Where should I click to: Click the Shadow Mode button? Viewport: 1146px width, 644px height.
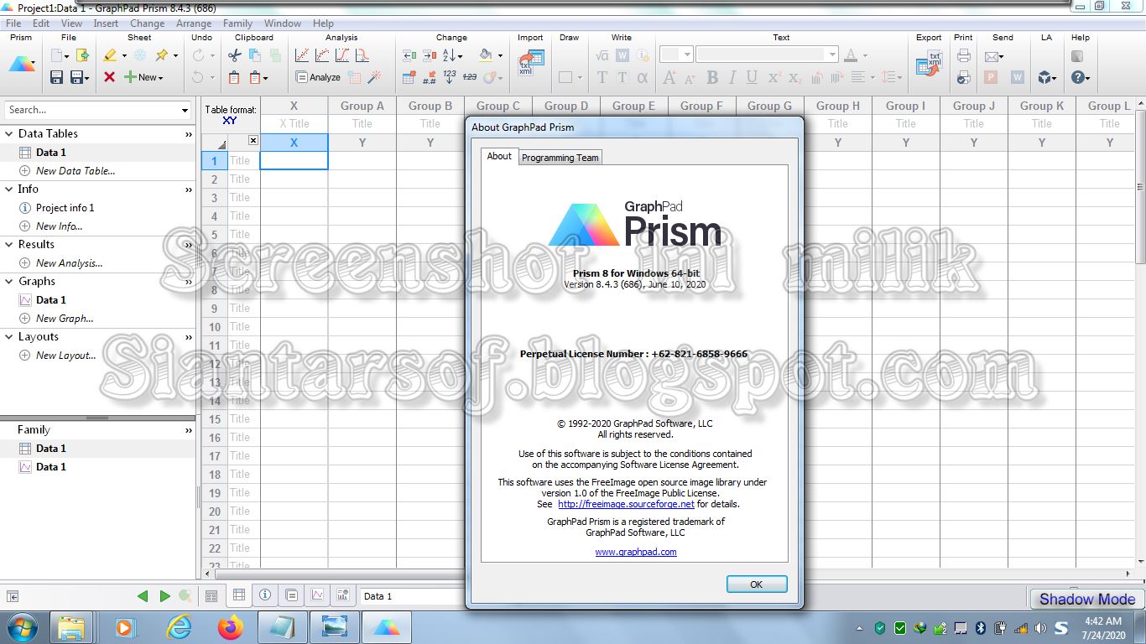(1087, 599)
